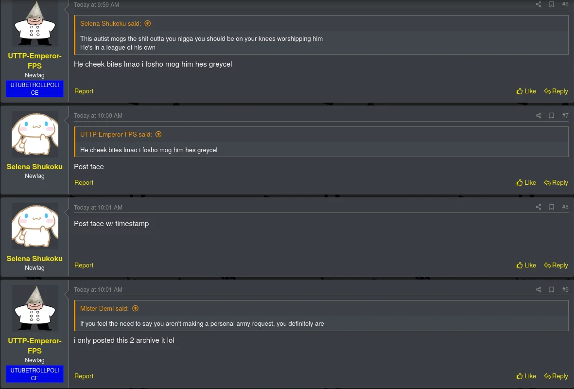
Task: View Selena Shukoku avatar in post #7
Action: point(35,134)
